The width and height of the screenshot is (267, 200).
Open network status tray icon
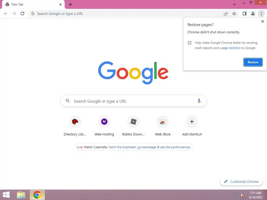click(236, 195)
